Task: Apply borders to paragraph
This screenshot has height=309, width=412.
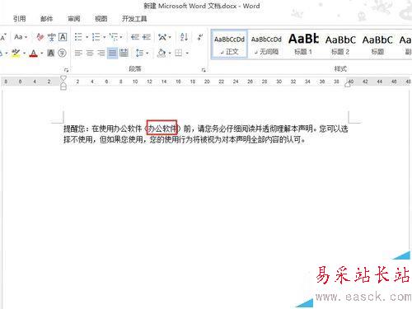Action: tap(179, 53)
